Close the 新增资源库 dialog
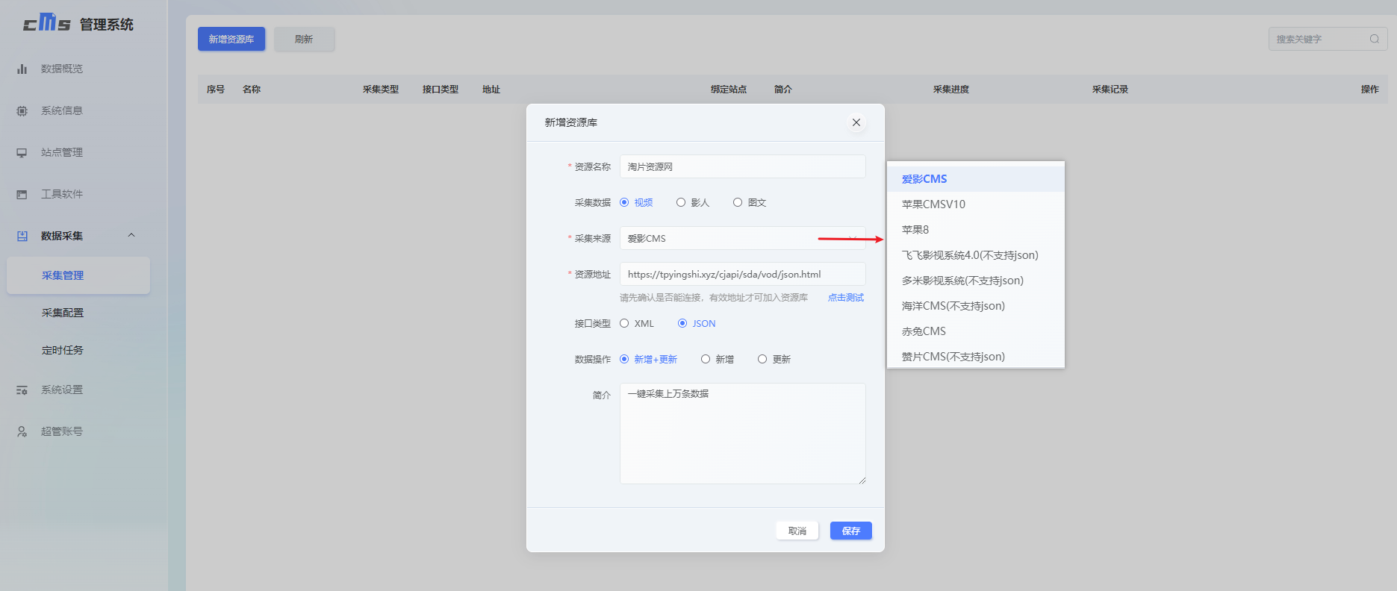This screenshot has height=591, width=1397. coord(856,122)
